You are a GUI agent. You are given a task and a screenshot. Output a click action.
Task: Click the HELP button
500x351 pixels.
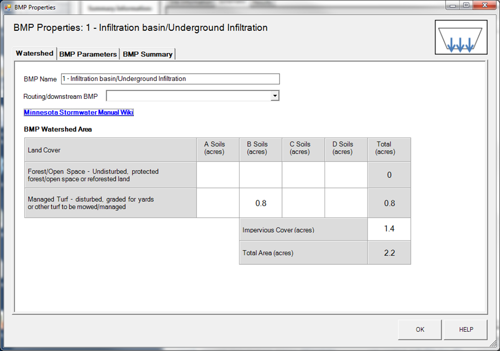tap(466, 329)
